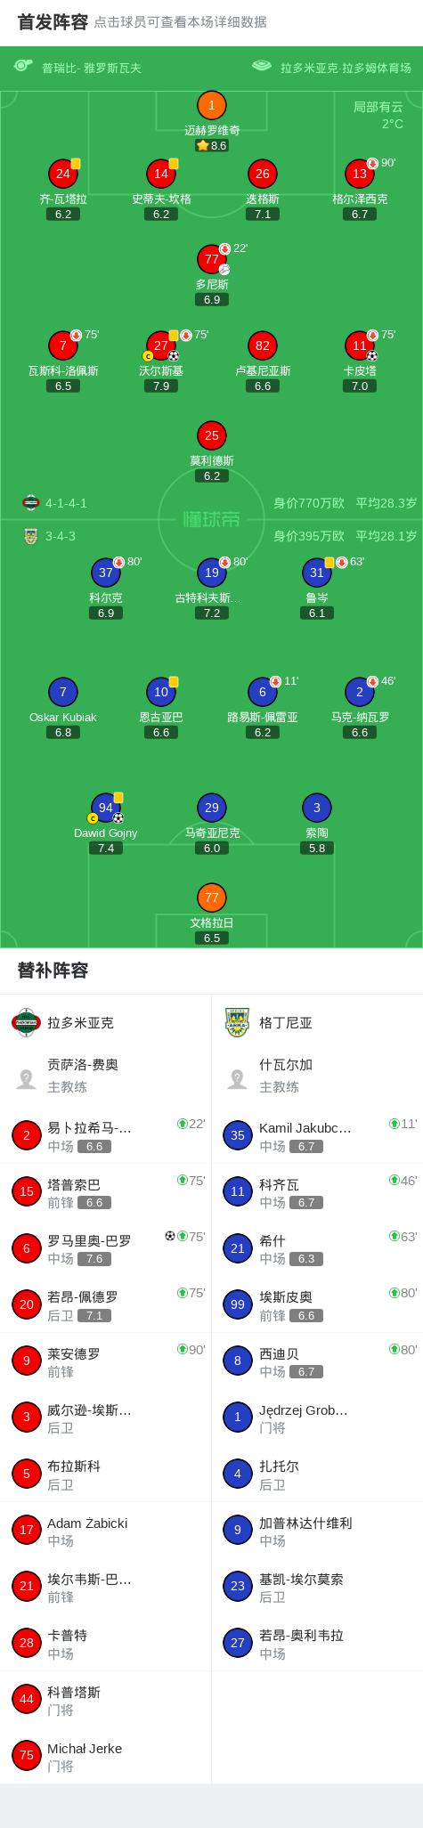Tap 3-4-3 formation team badge
Image resolution: width=423 pixels, height=1828 pixels.
(x=31, y=536)
